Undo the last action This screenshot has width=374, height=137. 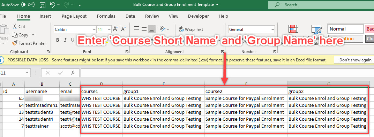click(x=53, y=5)
